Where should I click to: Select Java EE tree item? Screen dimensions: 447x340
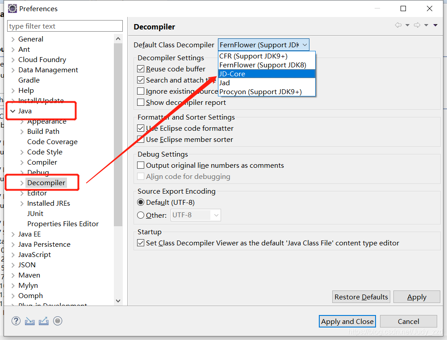point(29,234)
